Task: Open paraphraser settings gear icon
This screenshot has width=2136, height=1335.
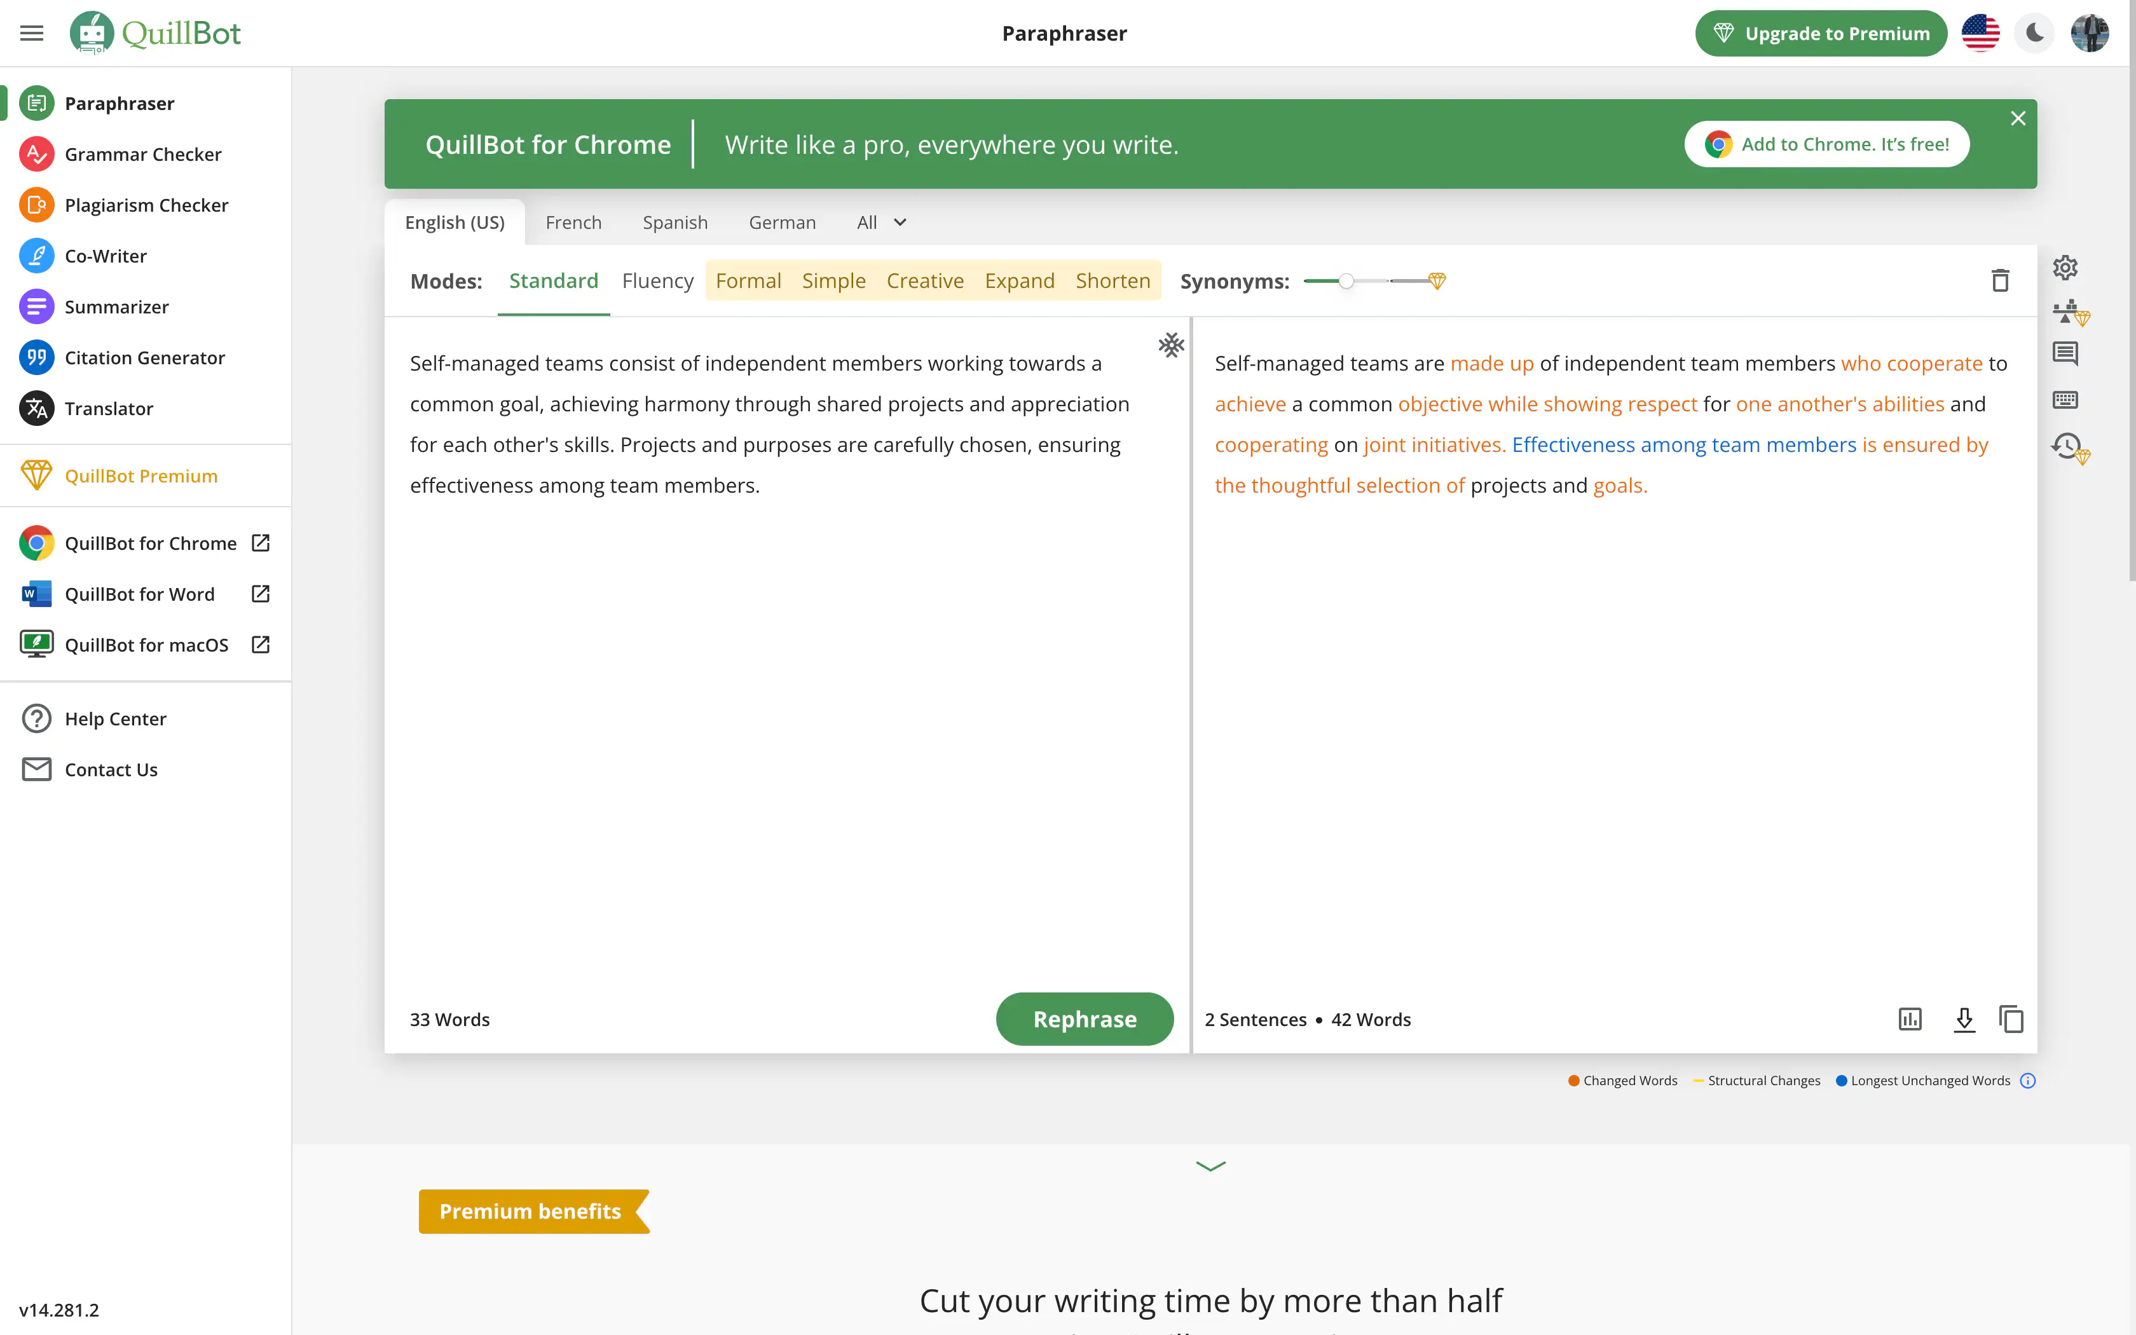Action: tap(2065, 268)
